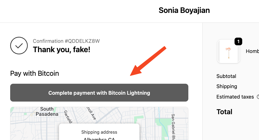This screenshot has width=259, height=140.
Task: Click the red arrow annotation
Action: coord(148,61)
